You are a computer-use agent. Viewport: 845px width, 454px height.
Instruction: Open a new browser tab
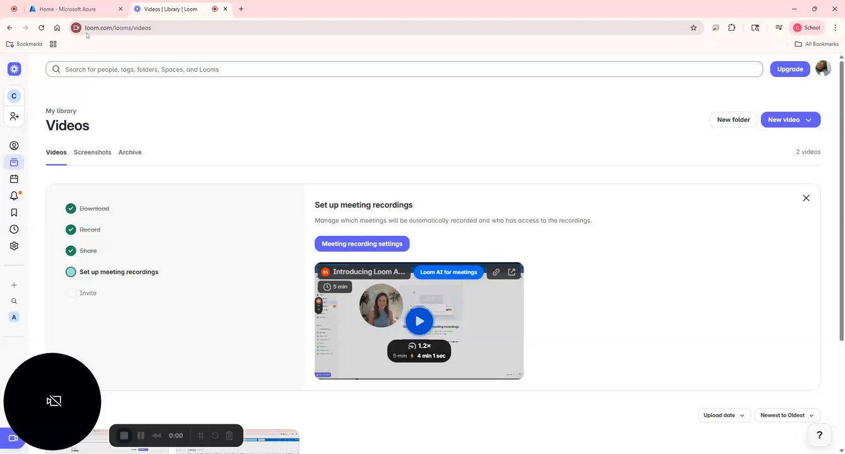tap(241, 9)
